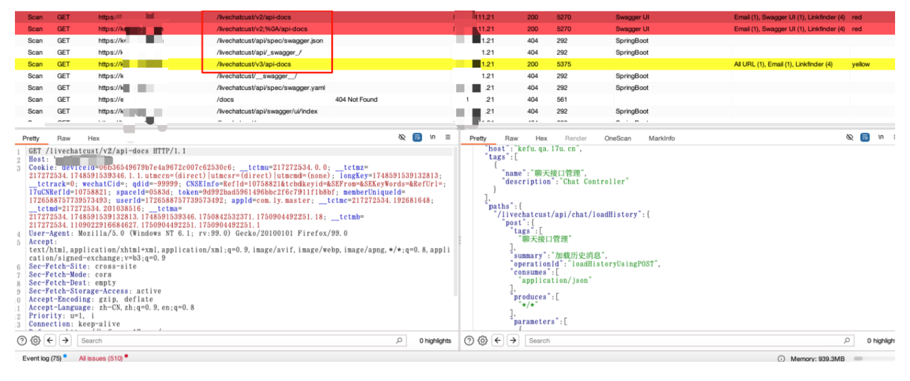Open Event log (75)
This screenshot has height=381, width=910.
pos(42,359)
